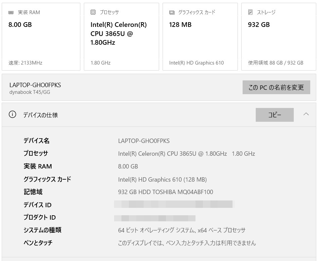Click the TOSHIBA MQ04ABF100 storage value
The image size is (320, 261).
166,192
